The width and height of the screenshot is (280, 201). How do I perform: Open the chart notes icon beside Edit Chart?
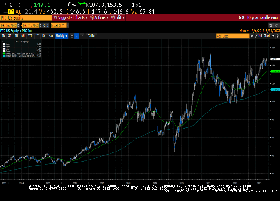click(x=273, y=36)
